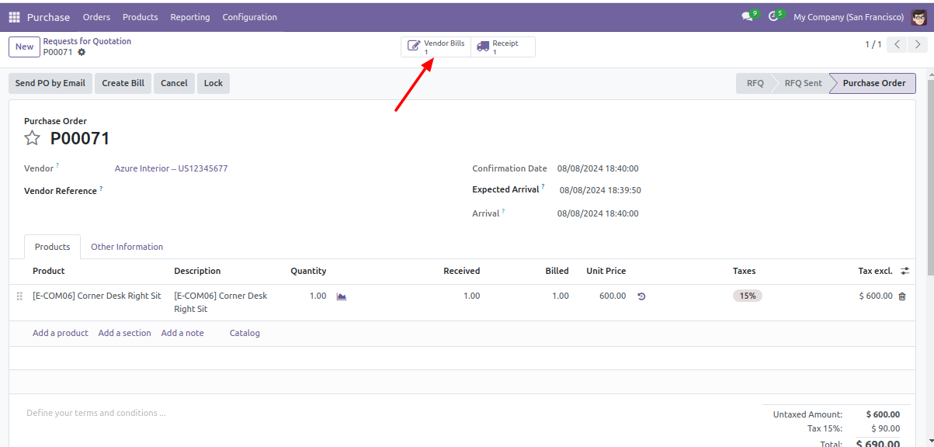
Task: Click the price history icon beside 600.00
Action: coord(641,296)
